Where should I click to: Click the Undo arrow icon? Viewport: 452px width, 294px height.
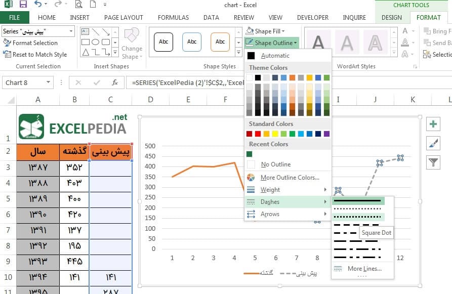coord(38,4)
